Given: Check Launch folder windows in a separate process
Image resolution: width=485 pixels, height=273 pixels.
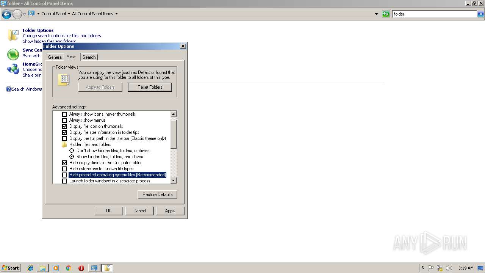Looking at the screenshot, I should [x=64, y=181].
